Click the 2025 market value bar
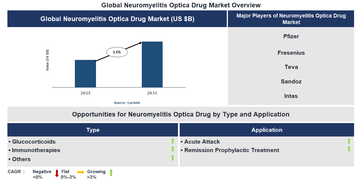359x183 pixels. (85, 74)
